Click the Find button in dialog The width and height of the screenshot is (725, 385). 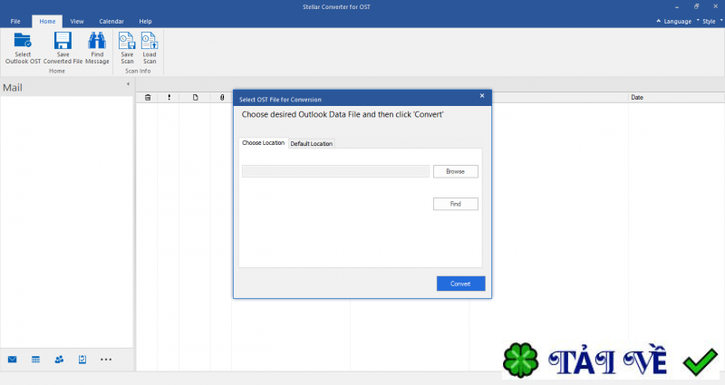pyautogui.click(x=456, y=204)
